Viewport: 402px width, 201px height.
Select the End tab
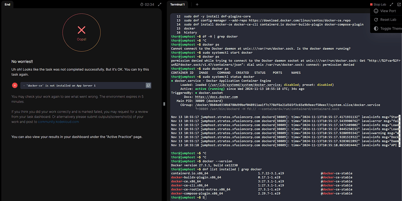tap(7, 4)
